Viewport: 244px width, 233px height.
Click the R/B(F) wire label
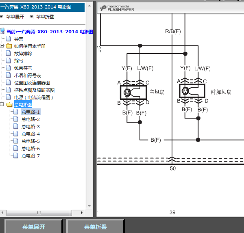point(173,31)
